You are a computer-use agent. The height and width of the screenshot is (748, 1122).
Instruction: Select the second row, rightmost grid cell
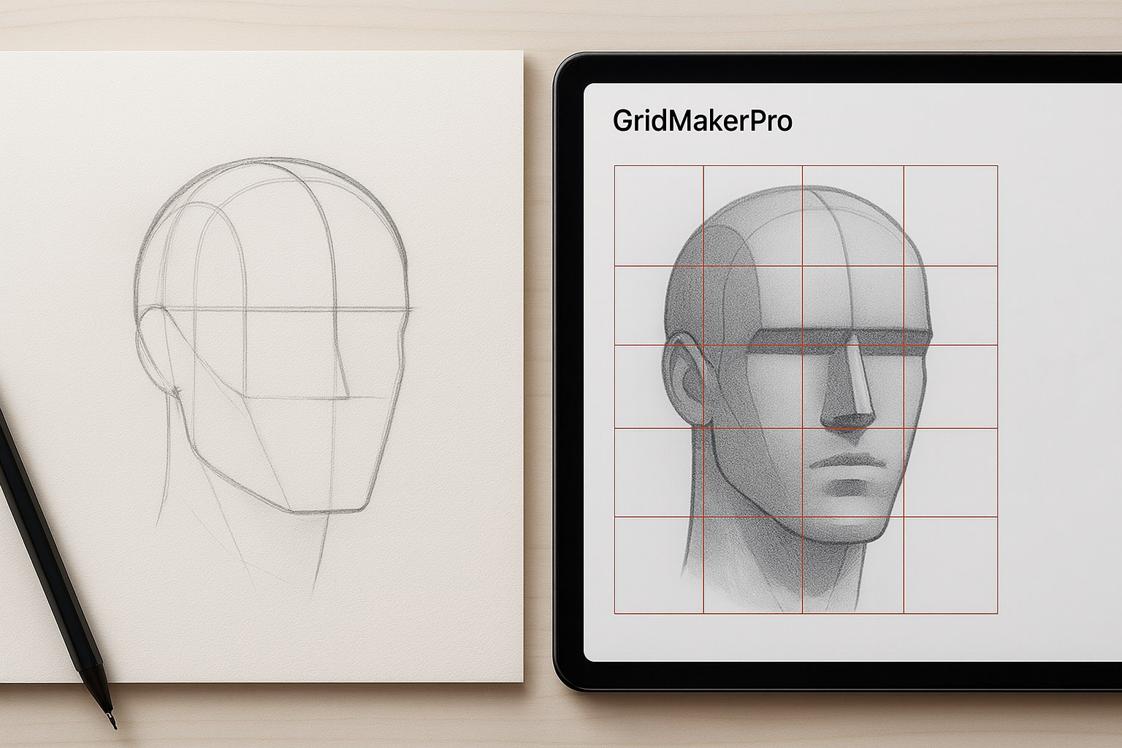coord(950,305)
